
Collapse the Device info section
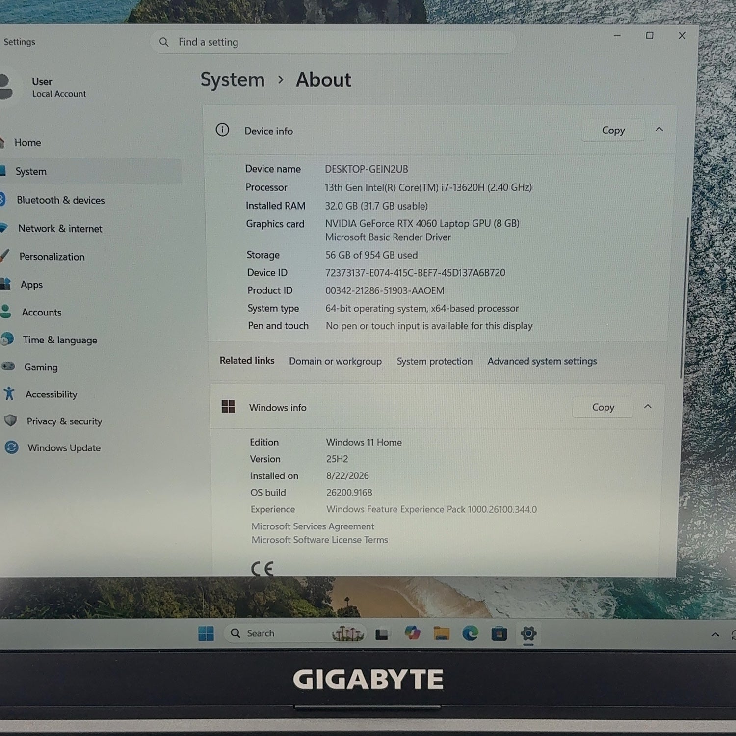click(659, 130)
